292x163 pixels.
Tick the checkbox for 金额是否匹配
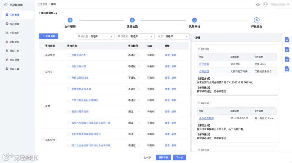tap(68, 55)
